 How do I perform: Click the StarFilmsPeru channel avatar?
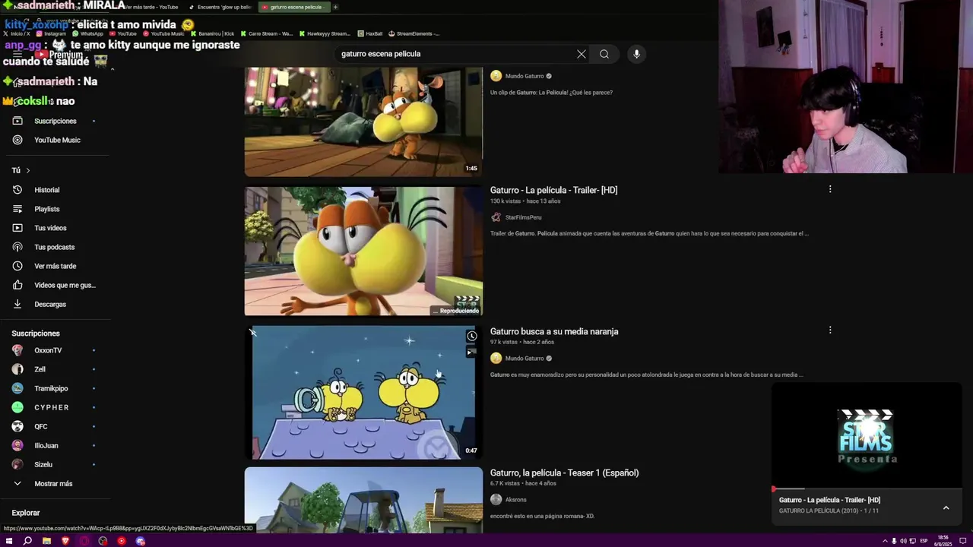point(496,217)
